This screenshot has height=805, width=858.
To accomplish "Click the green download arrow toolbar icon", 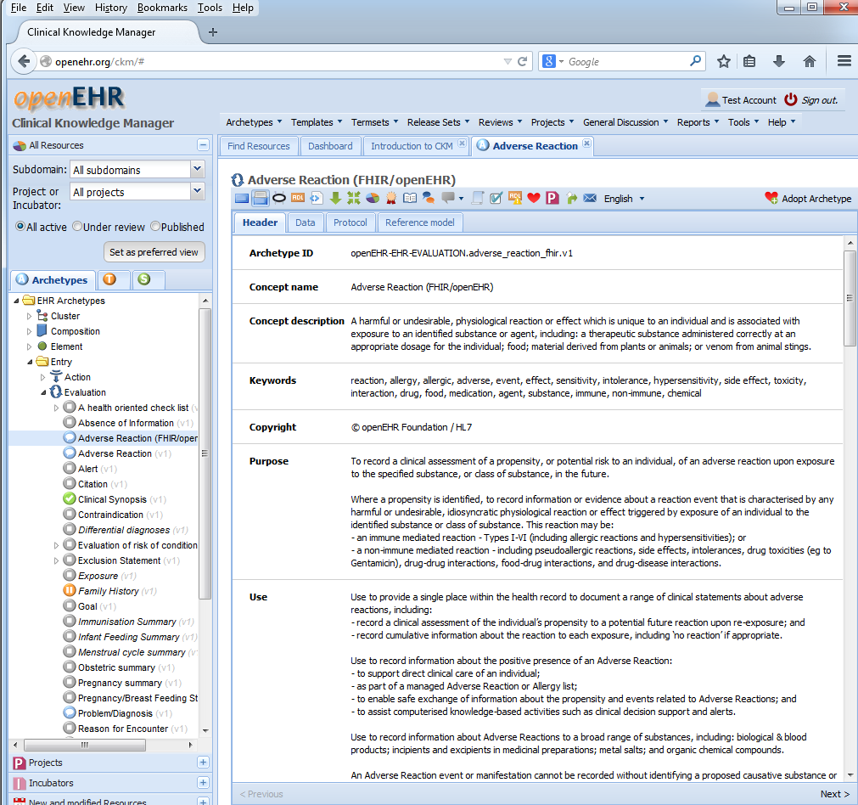I will [335, 198].
